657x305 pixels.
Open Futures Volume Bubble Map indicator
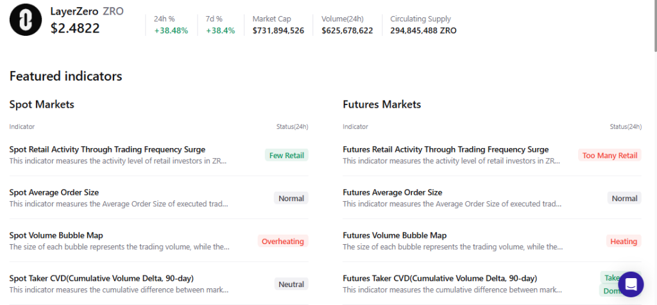tap(394, 235)
